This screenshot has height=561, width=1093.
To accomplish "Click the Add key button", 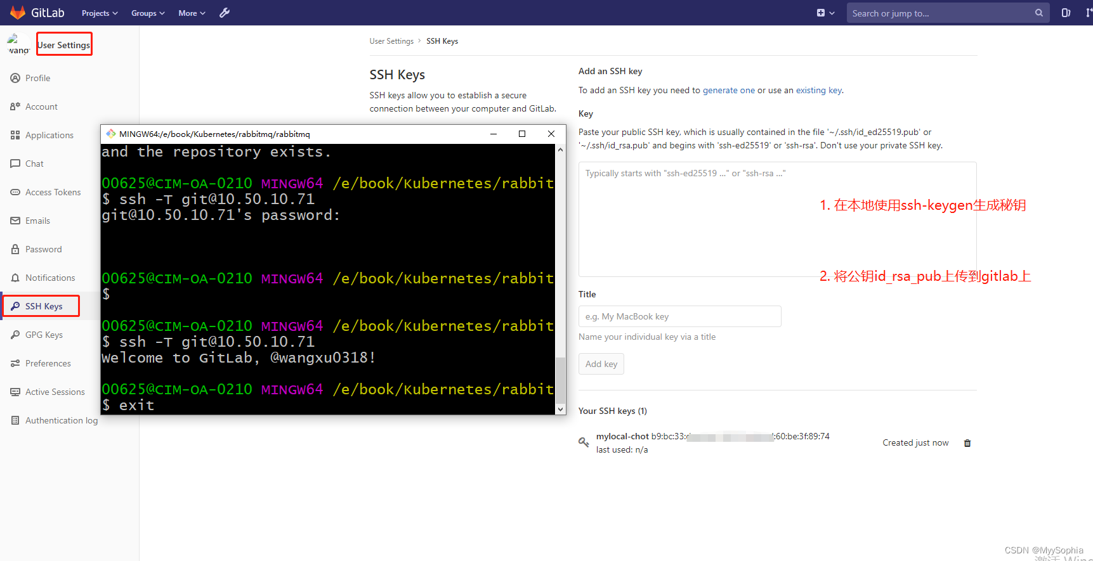I will coord(601,364).
